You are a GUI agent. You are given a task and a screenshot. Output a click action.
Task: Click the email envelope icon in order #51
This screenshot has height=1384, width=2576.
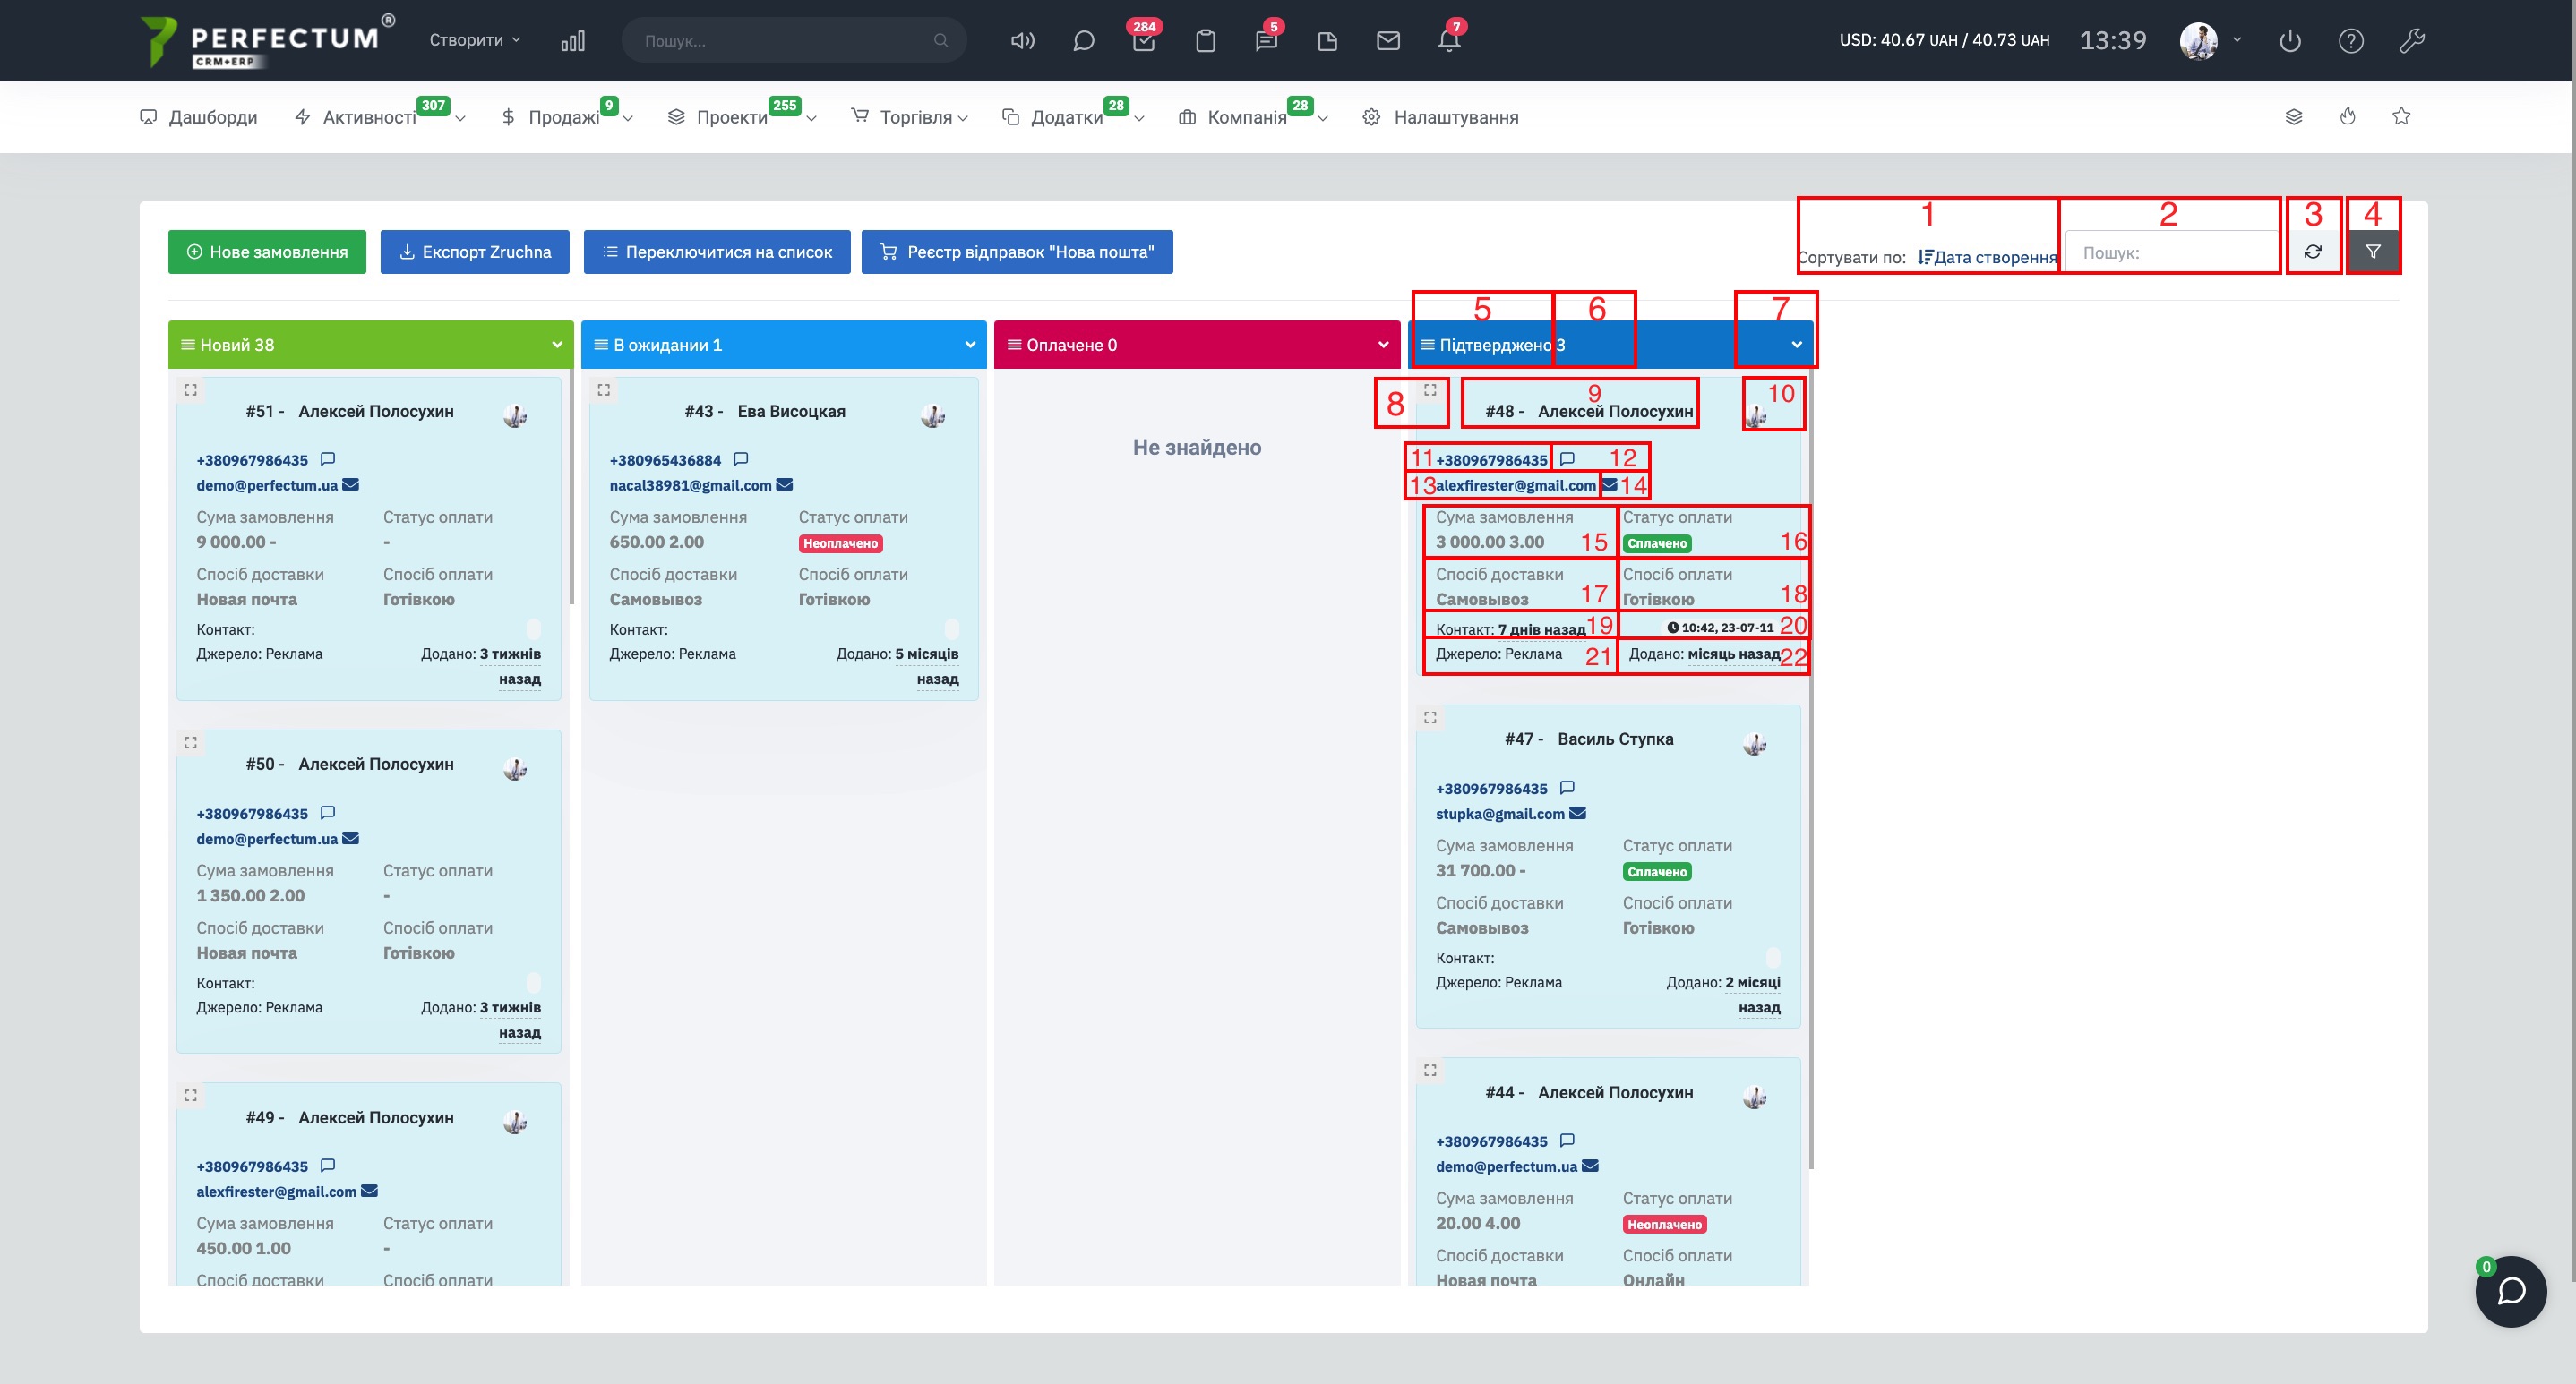(351, 484)
